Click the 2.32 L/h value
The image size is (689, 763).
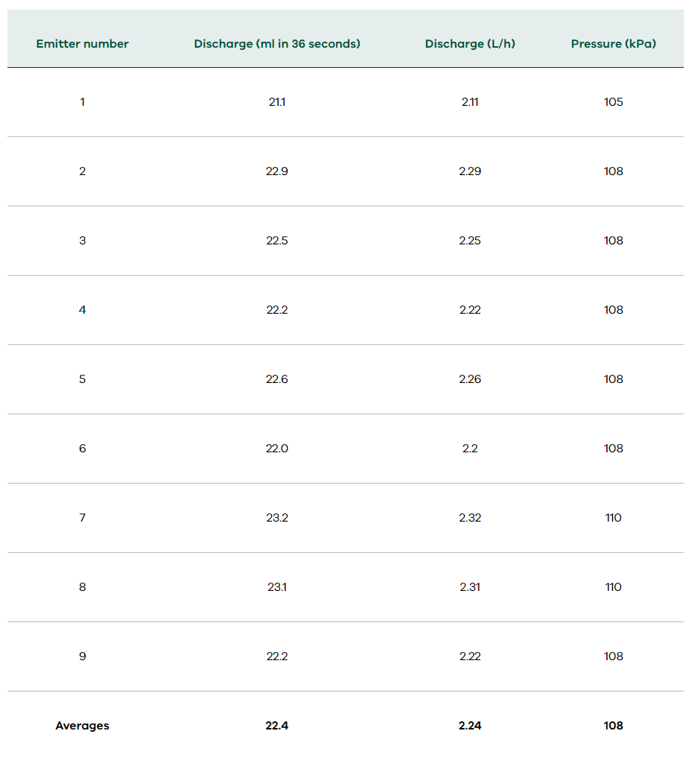(470, 518)
